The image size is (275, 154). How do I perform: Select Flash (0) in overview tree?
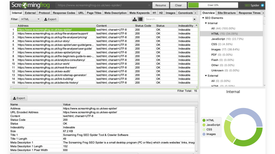(223, 60)
